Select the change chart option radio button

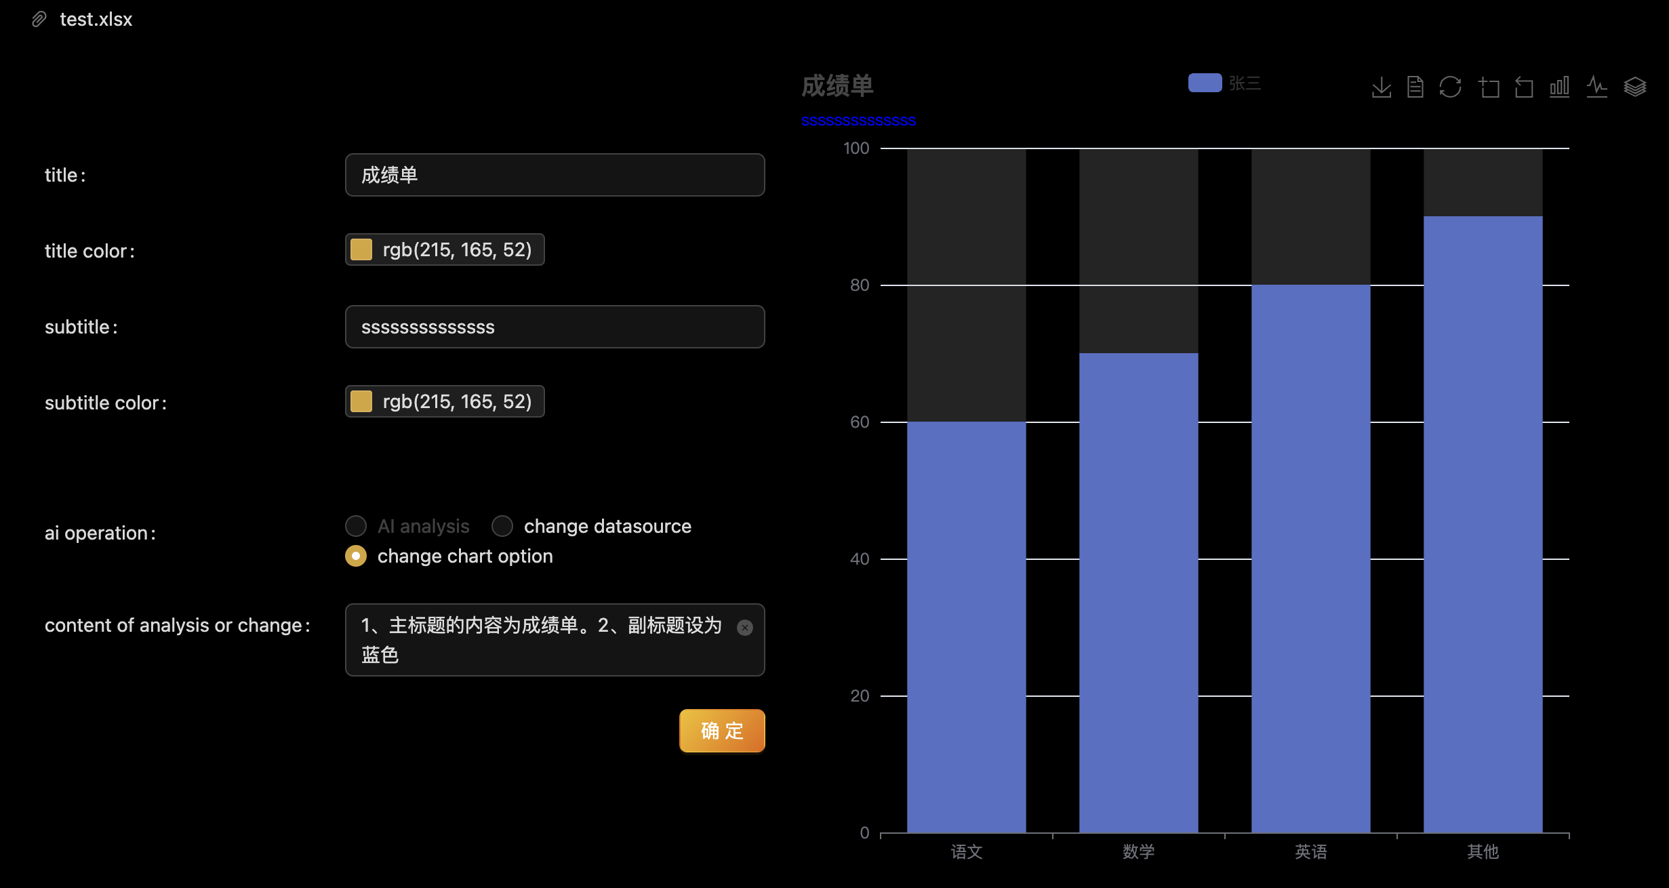coord(356,556)
